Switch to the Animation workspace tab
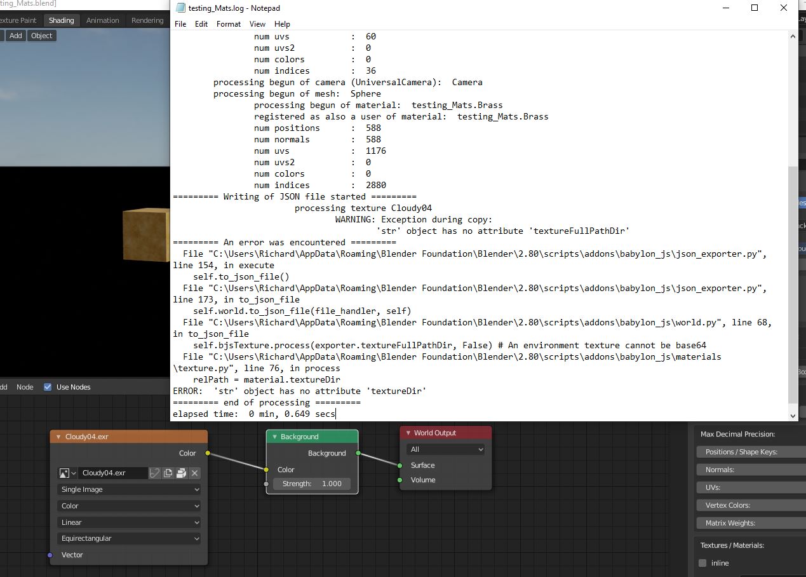Screen dimensions: 806x577 (x=103, y=20)
